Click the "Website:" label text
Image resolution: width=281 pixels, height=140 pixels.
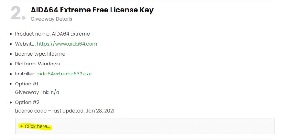pos(25,44)
